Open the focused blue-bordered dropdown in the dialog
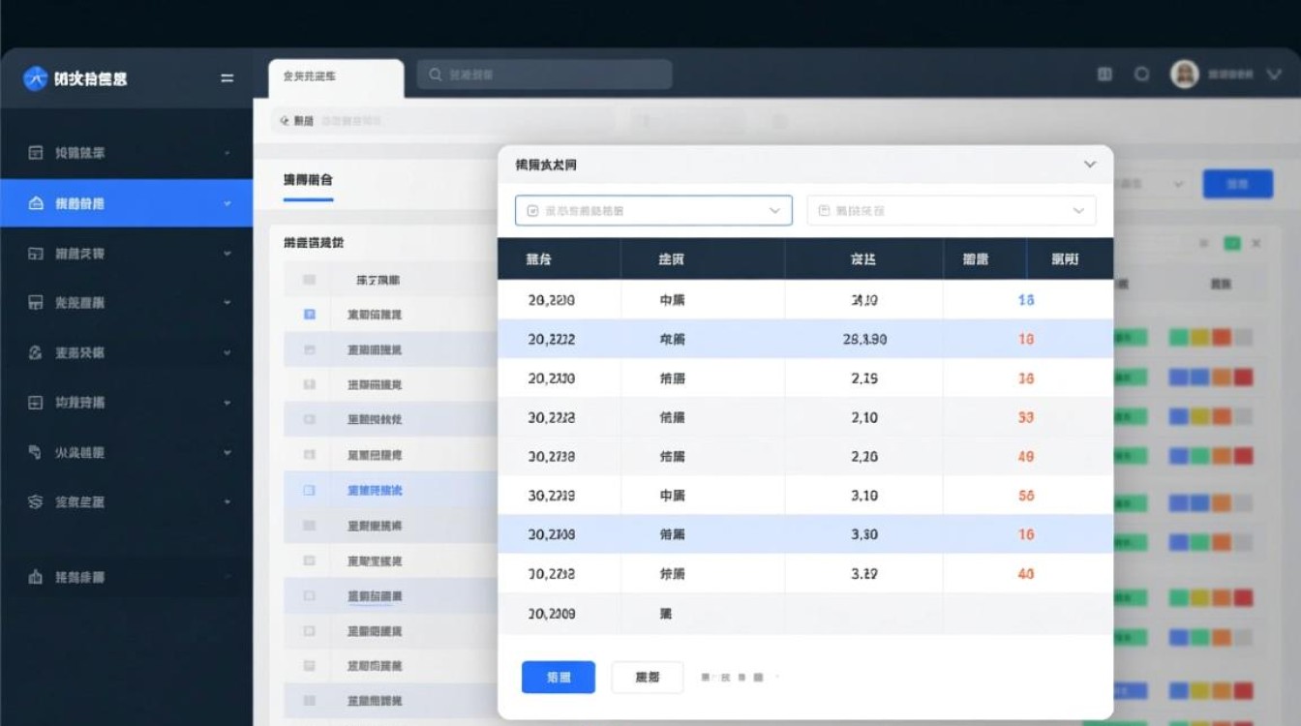The height and width of the screenshot is (726, 1301). [653, 210]
